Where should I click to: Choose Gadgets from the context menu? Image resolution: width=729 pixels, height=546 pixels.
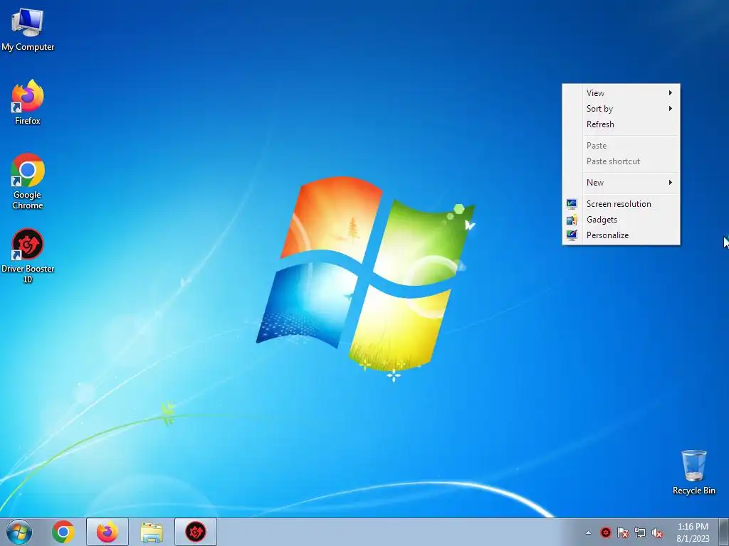pos(621,220)
